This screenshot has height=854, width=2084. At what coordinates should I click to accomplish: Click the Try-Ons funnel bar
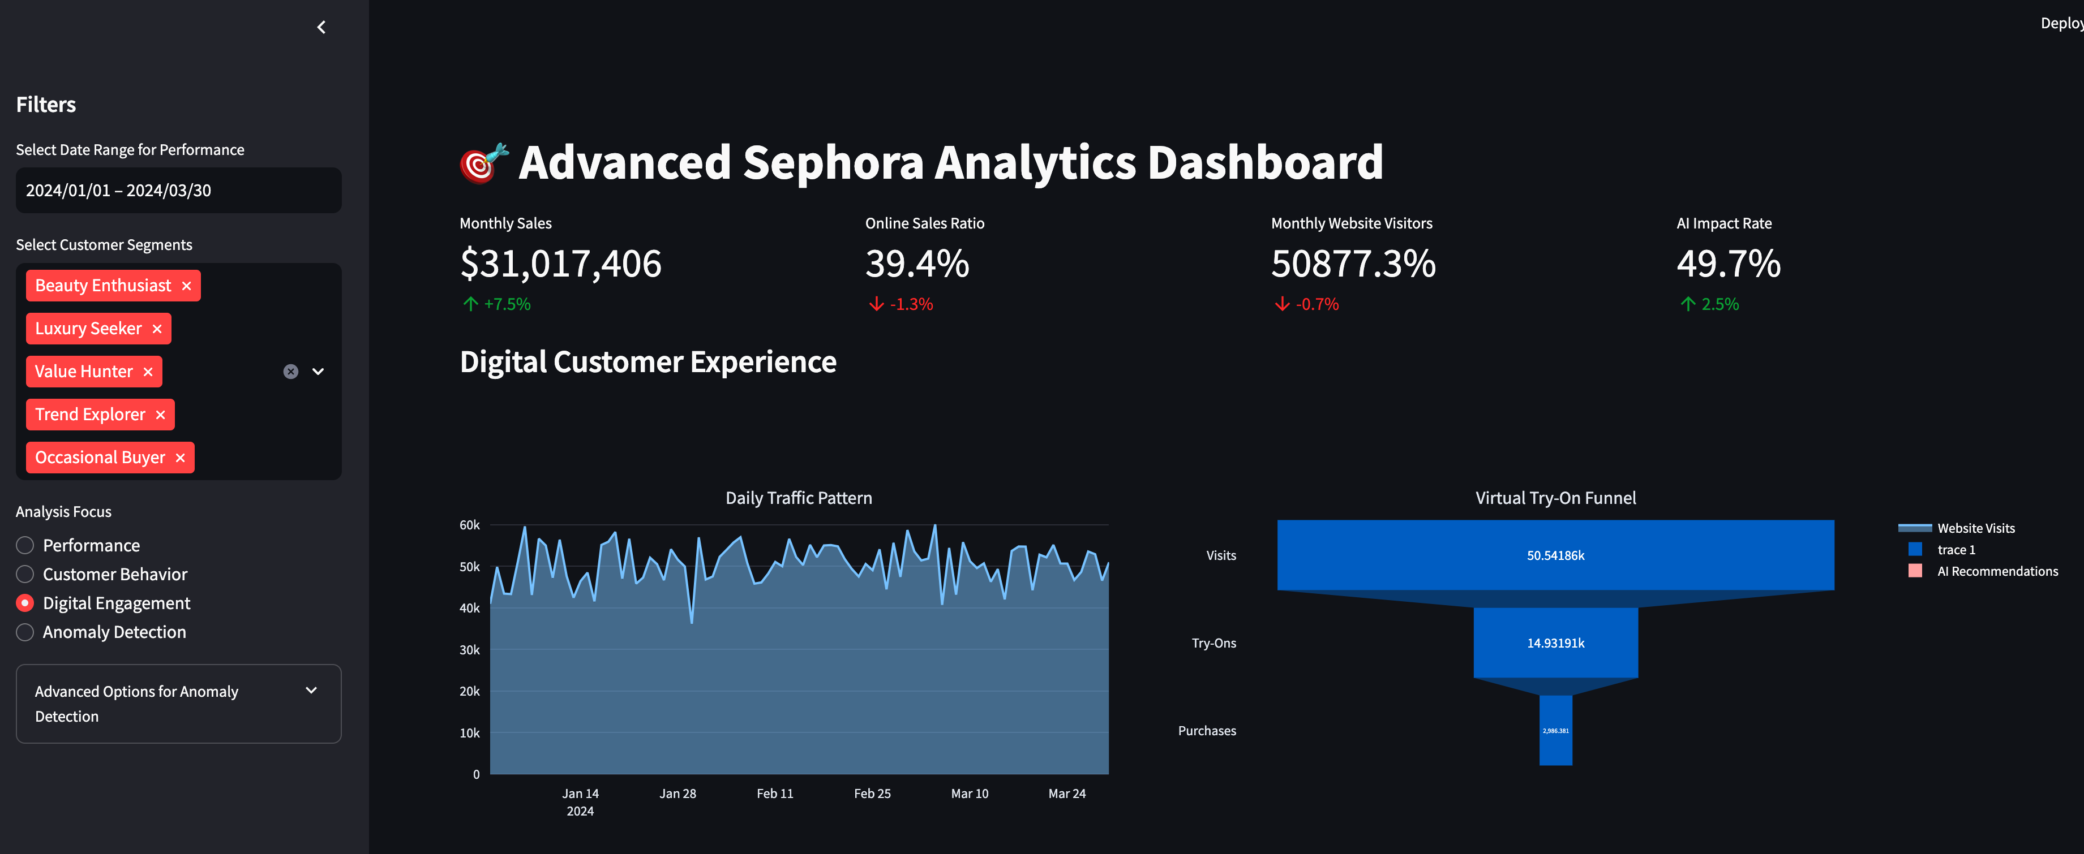click(1555, 643)
